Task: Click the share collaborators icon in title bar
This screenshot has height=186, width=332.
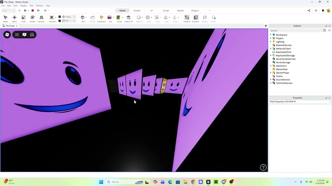Action: [309, 11]
